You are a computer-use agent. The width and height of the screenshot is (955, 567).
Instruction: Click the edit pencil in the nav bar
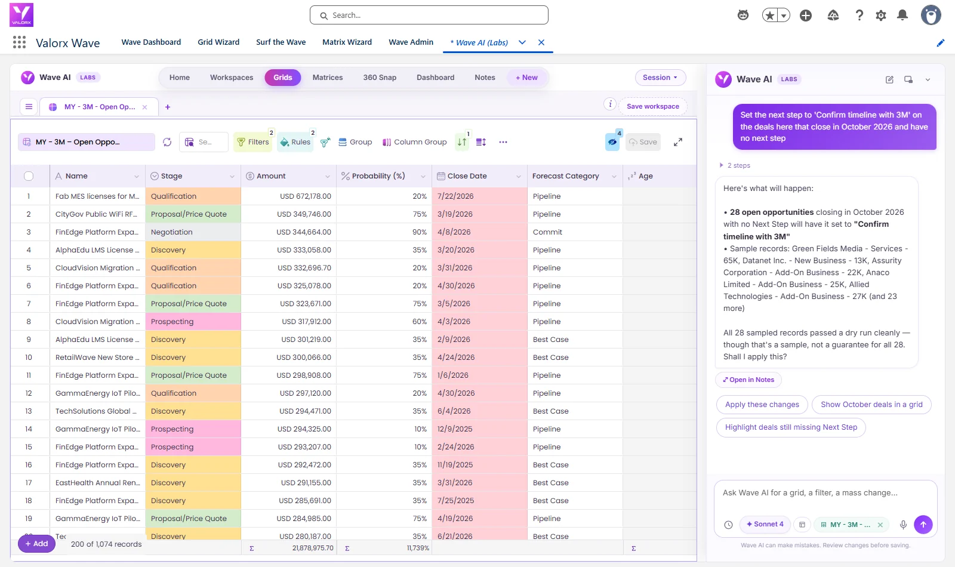[x=941, y=42]
